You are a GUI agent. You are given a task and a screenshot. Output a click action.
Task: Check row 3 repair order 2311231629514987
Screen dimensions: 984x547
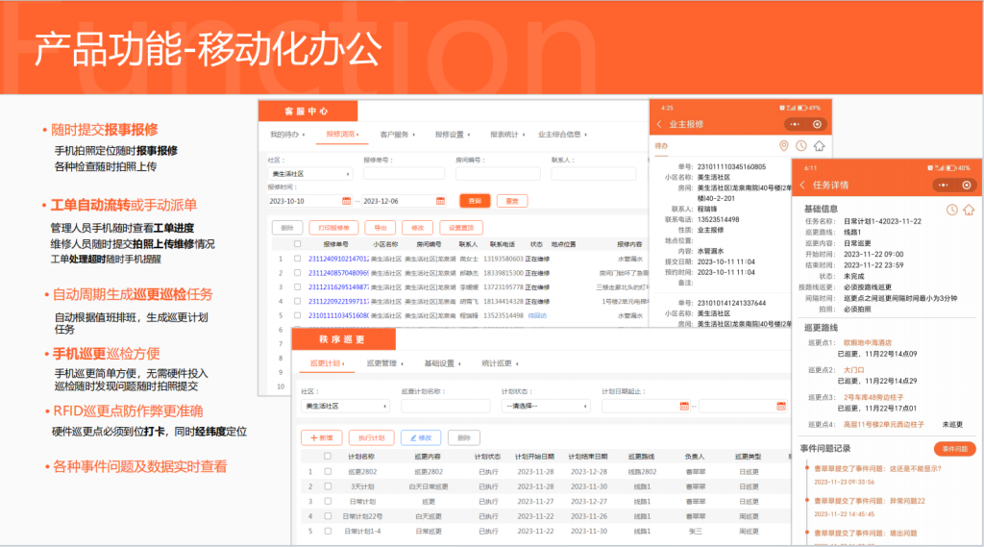(298, 287)
